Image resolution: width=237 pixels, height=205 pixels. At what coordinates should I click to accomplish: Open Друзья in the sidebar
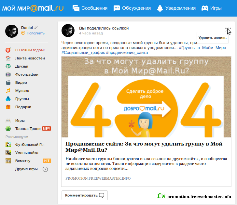pyautogui.click(x=21, y=66)
